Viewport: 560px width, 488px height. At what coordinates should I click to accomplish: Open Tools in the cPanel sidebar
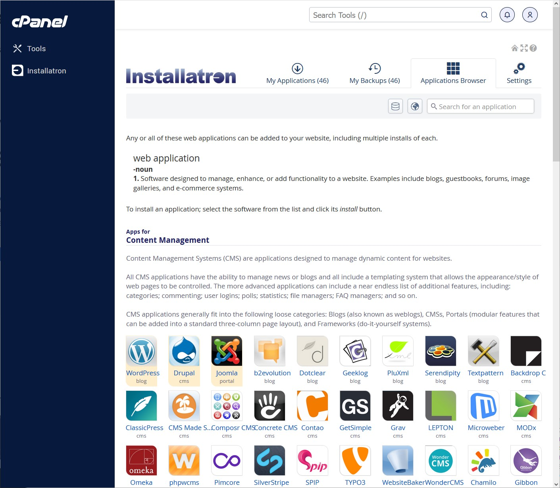coord(29,48)
